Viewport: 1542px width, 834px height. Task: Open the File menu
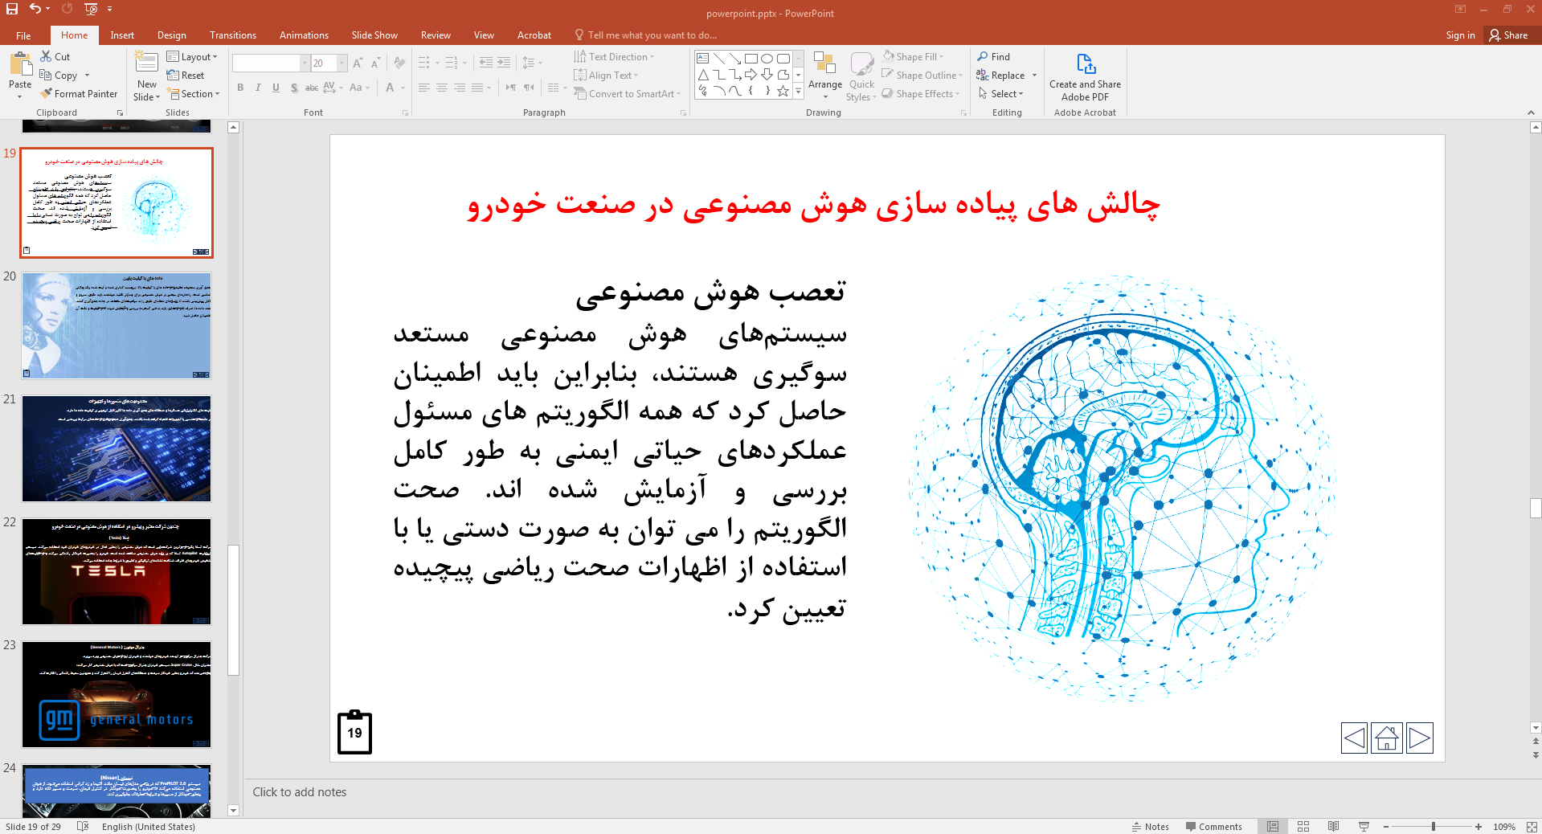point(23,35)
